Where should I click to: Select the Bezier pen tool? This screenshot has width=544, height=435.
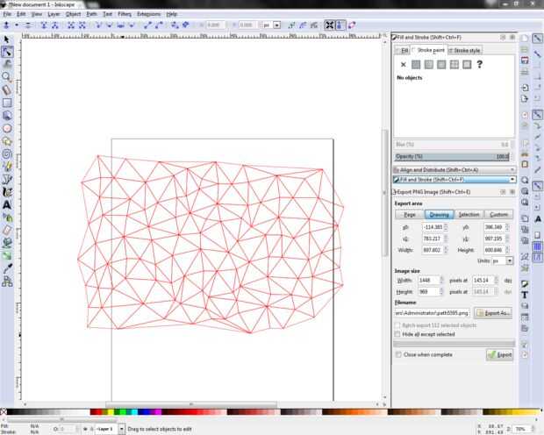point(7,179)
